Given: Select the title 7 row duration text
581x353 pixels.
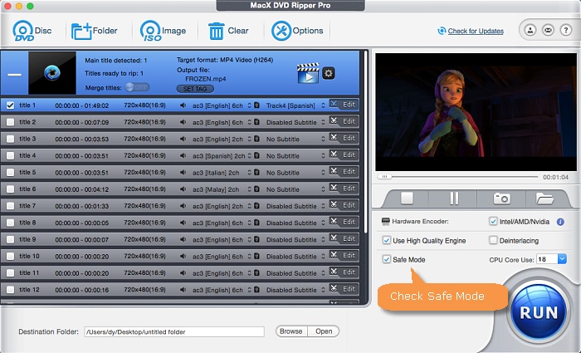Looking at the screenshot, I should [82, 206].
